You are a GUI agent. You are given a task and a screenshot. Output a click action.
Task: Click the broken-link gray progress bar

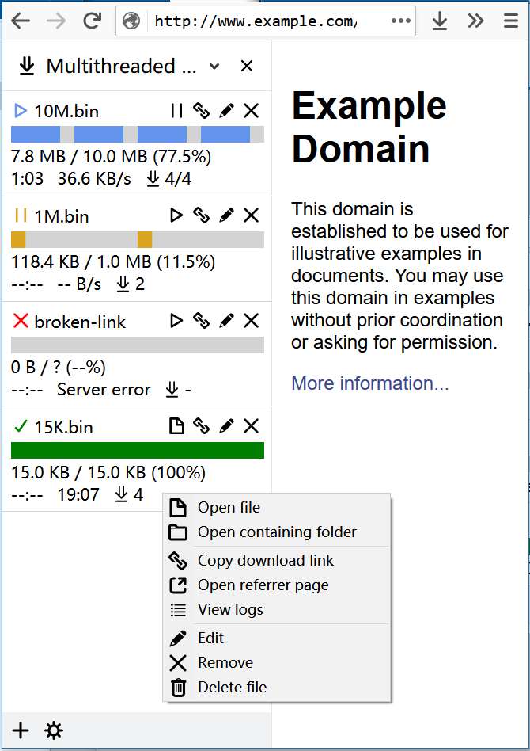pyautogui.click(x=138, y=345)
